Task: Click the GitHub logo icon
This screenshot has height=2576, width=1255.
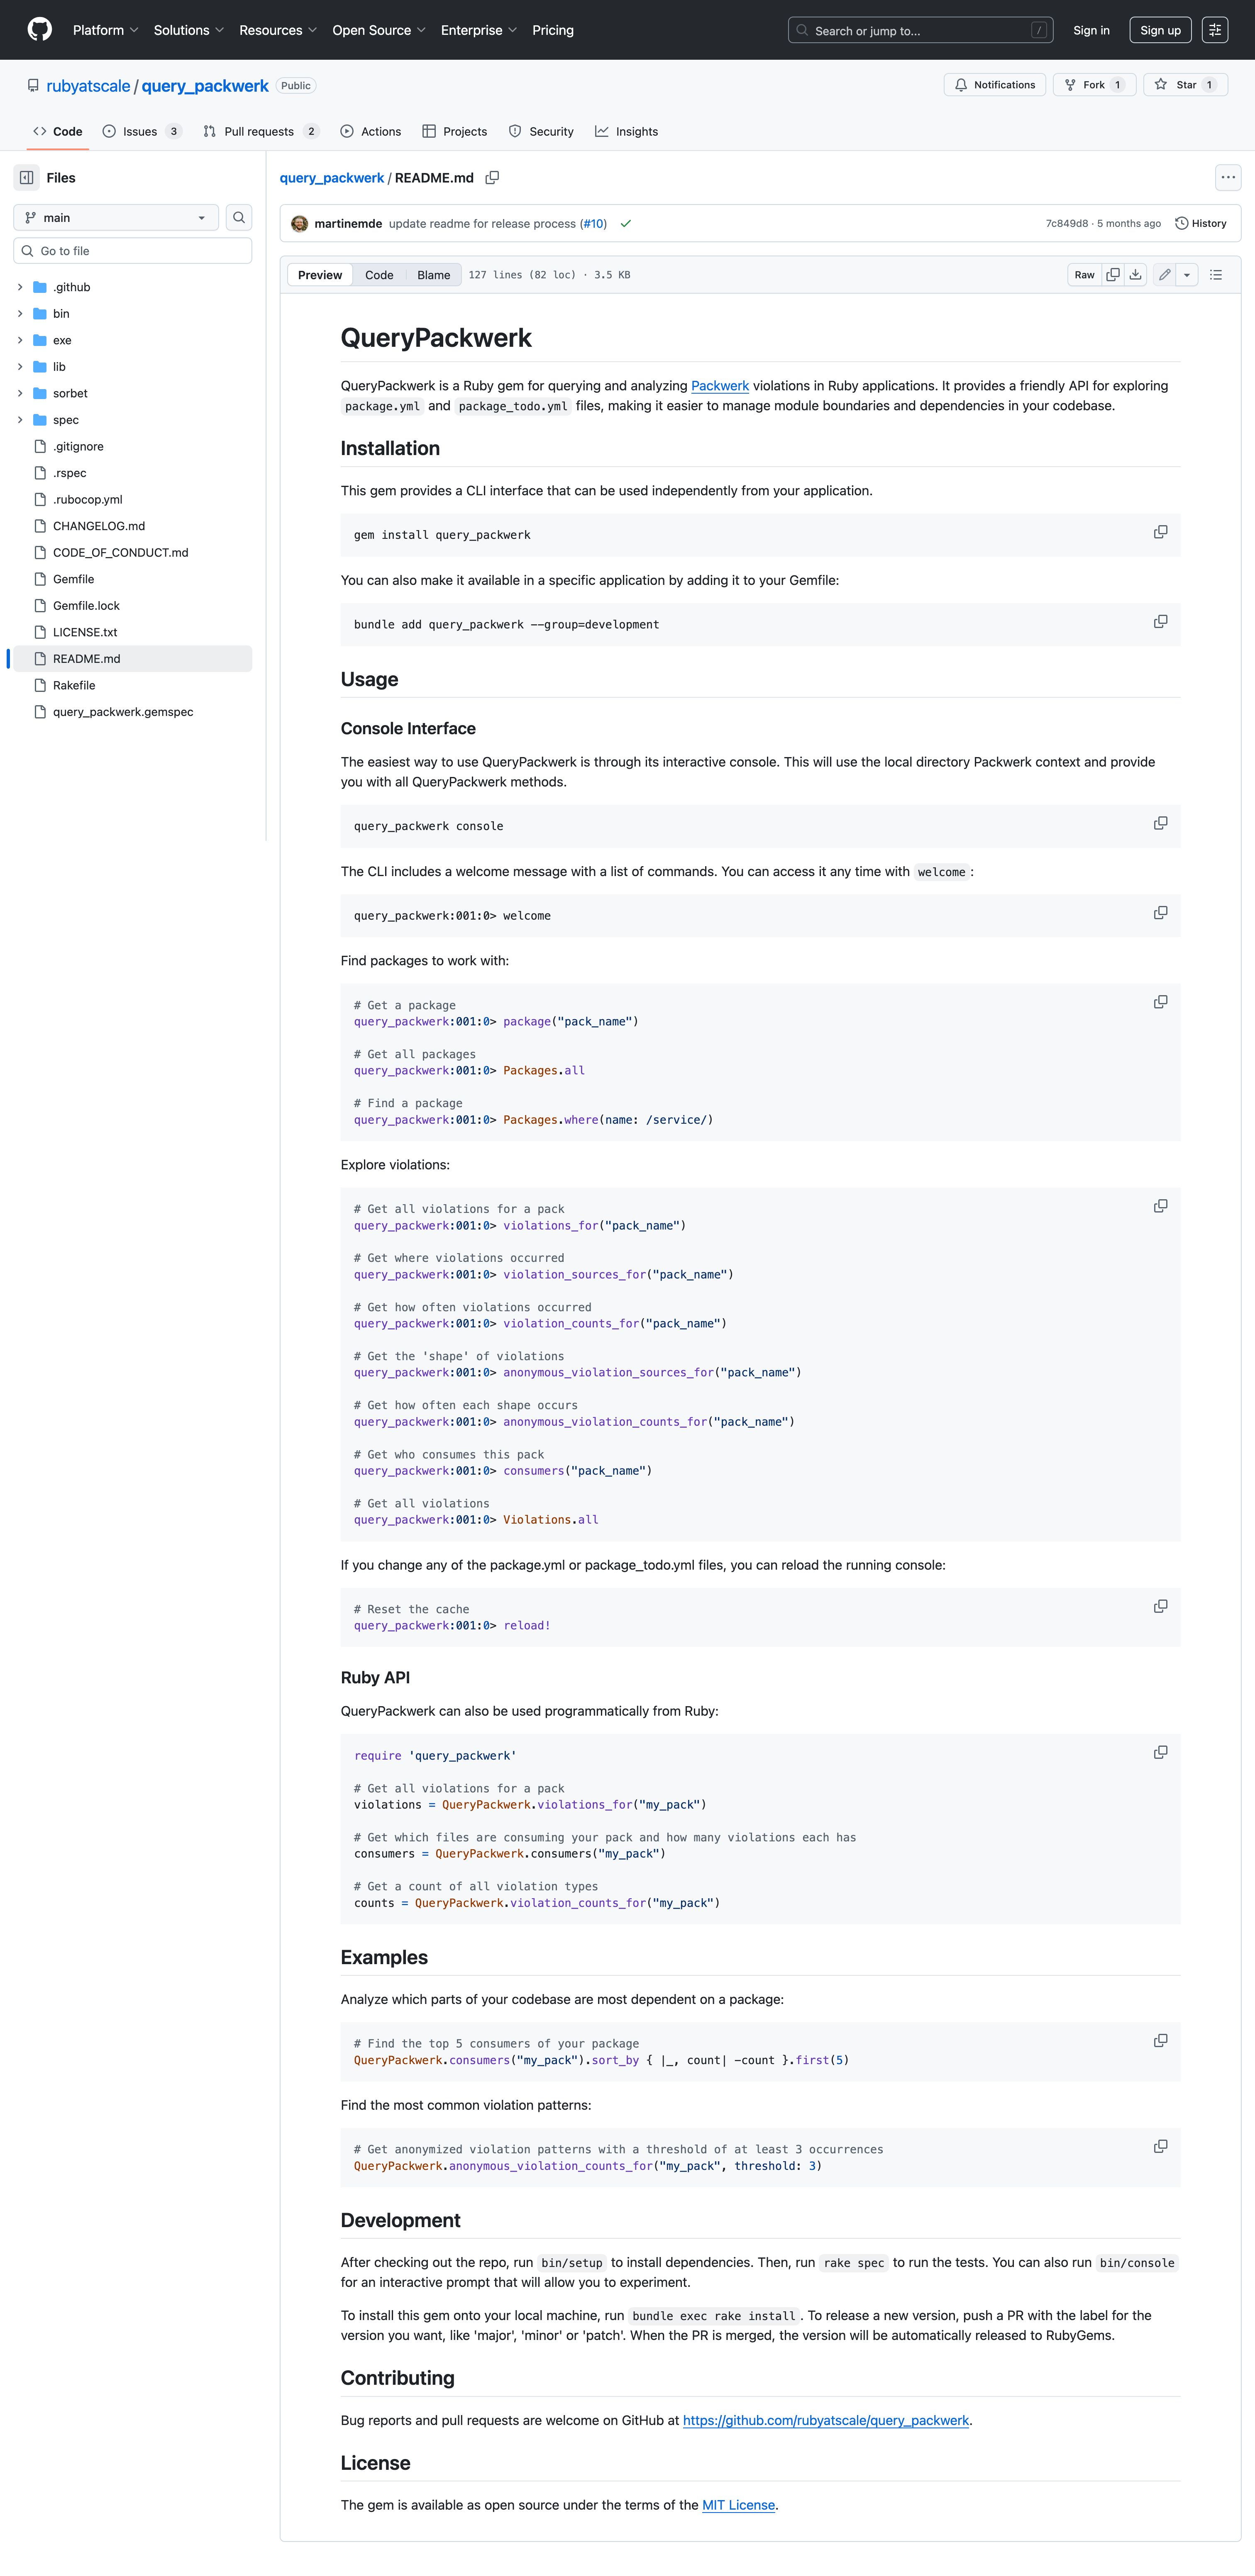Action: [x=40, y=30]
